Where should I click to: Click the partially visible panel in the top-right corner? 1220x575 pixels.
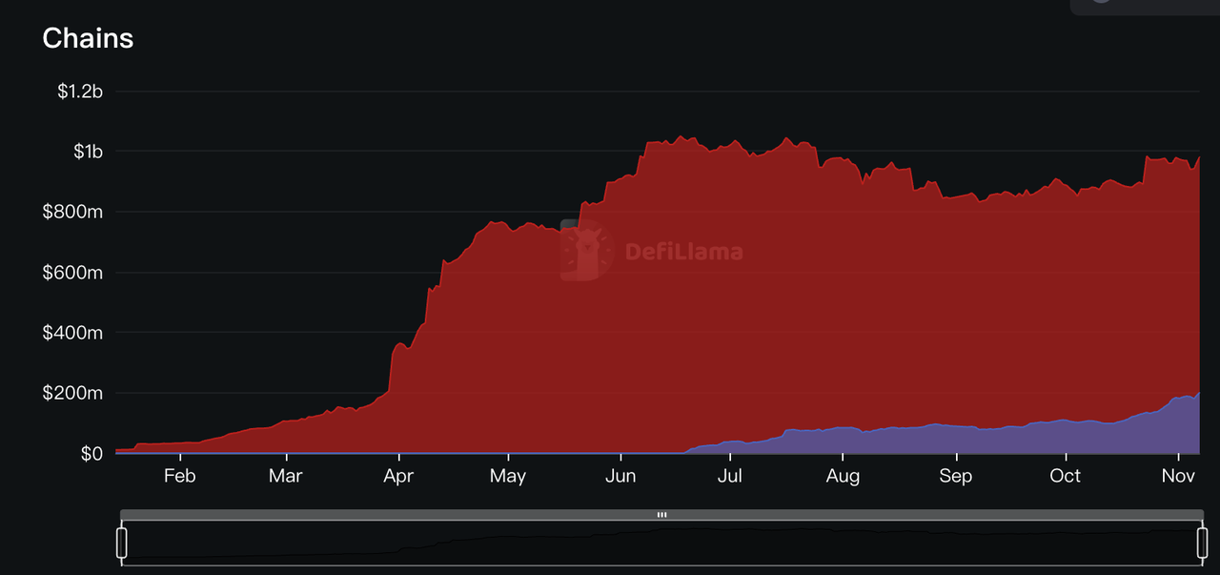(1144, 7)
